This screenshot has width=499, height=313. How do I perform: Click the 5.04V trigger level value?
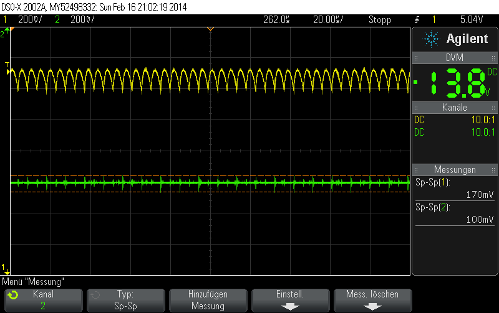coord(472,20)
